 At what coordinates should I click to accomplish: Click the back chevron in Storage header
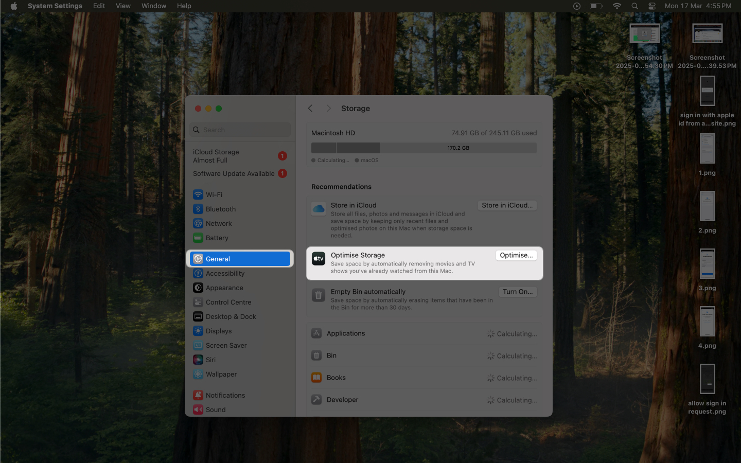tap(310, 109)
